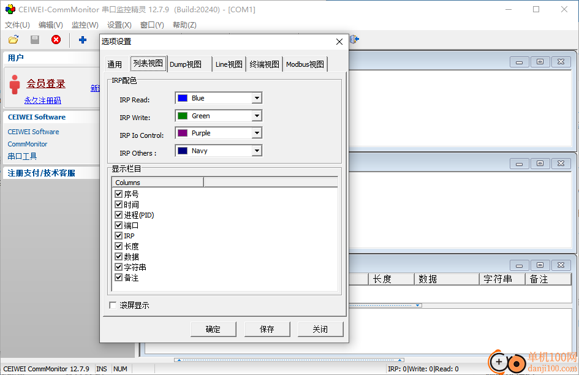This screenshot has height=375, width=579.
Task: Open the 文件(U) menu
Action: pyautogui.click(x=17, y=25)
